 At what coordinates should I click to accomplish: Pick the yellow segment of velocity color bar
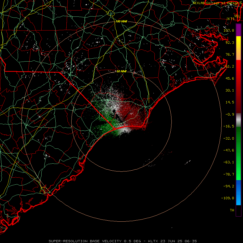point(238,48)
